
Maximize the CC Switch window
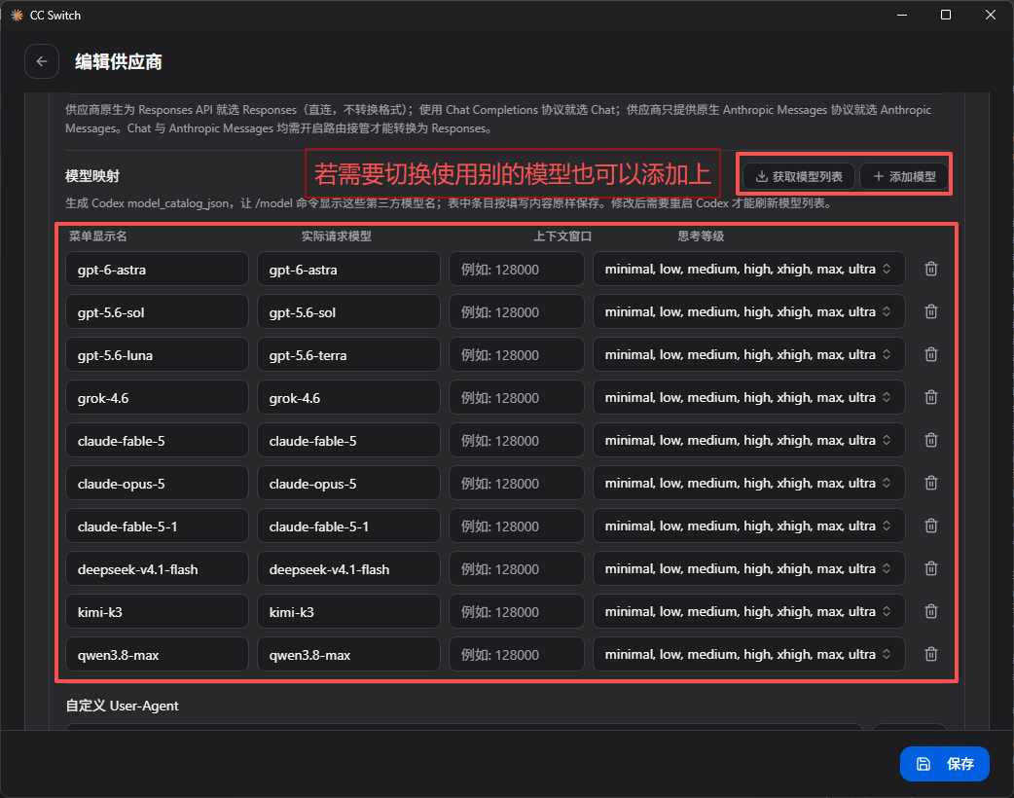[x=946, y=15]
